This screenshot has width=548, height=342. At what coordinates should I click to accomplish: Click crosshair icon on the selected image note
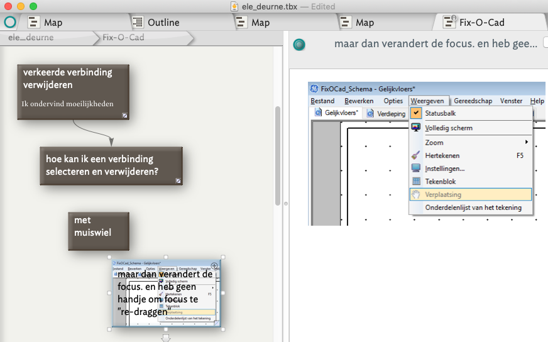pyautogui.click(x=214, y=266)
